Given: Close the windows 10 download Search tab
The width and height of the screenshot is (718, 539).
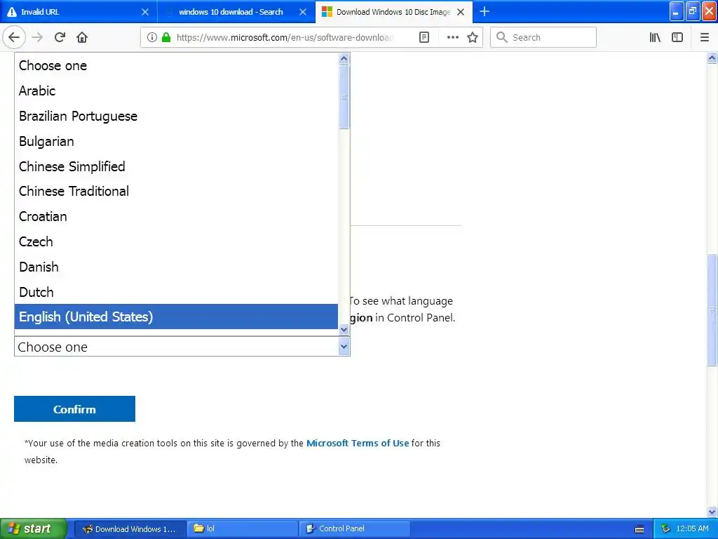Looking at the screenshot, I should 303,12.
